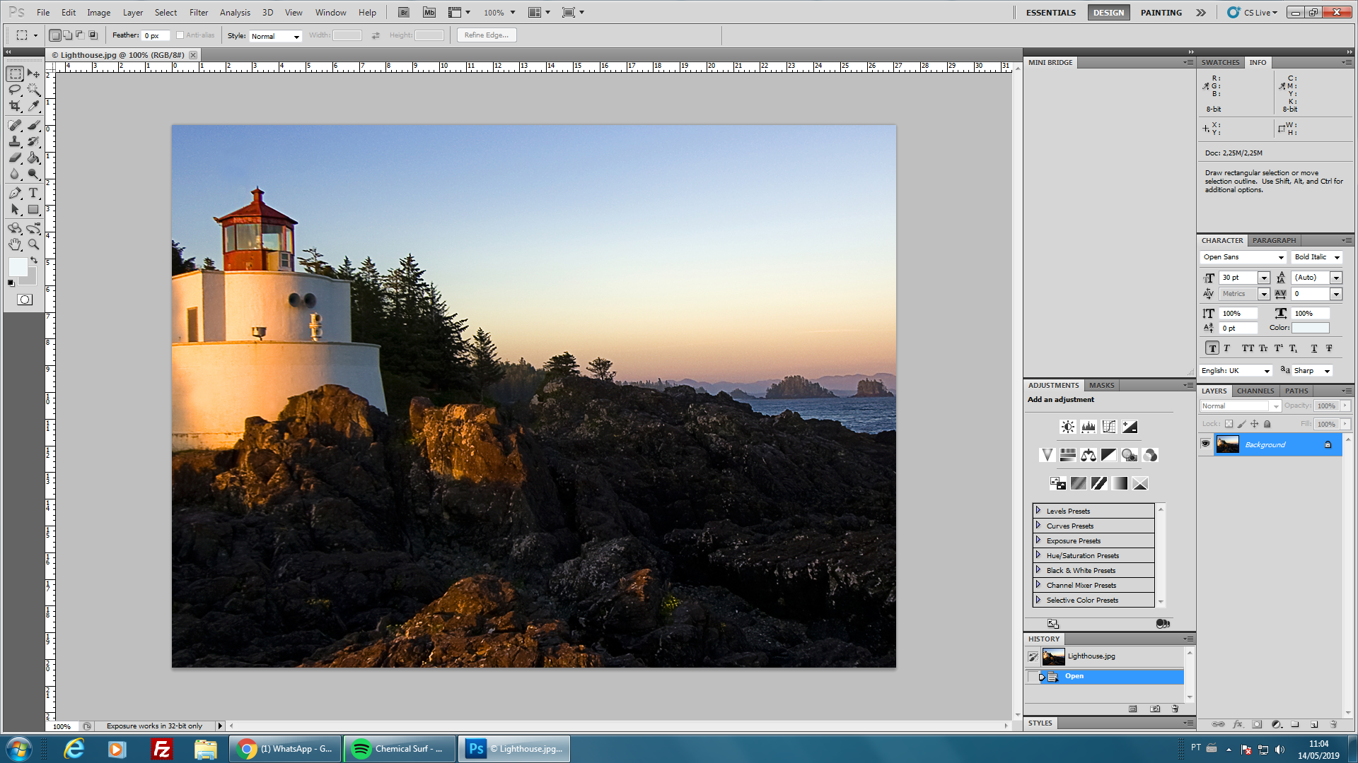This screenshot has height=763, width=1358.
Task: Open the Open Sans font family dropdown
Action: 1280,257
